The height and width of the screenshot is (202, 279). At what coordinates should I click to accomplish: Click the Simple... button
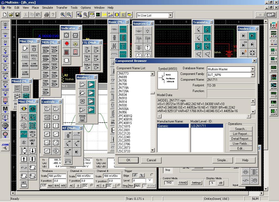point(222,160)
